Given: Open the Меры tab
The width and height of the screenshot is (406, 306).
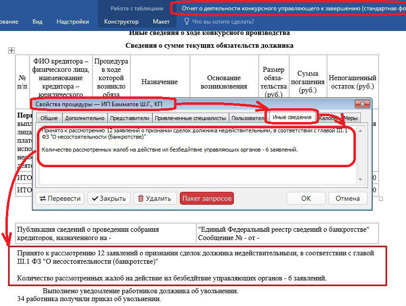Looking at the screenshot, I should click(350, 118).
